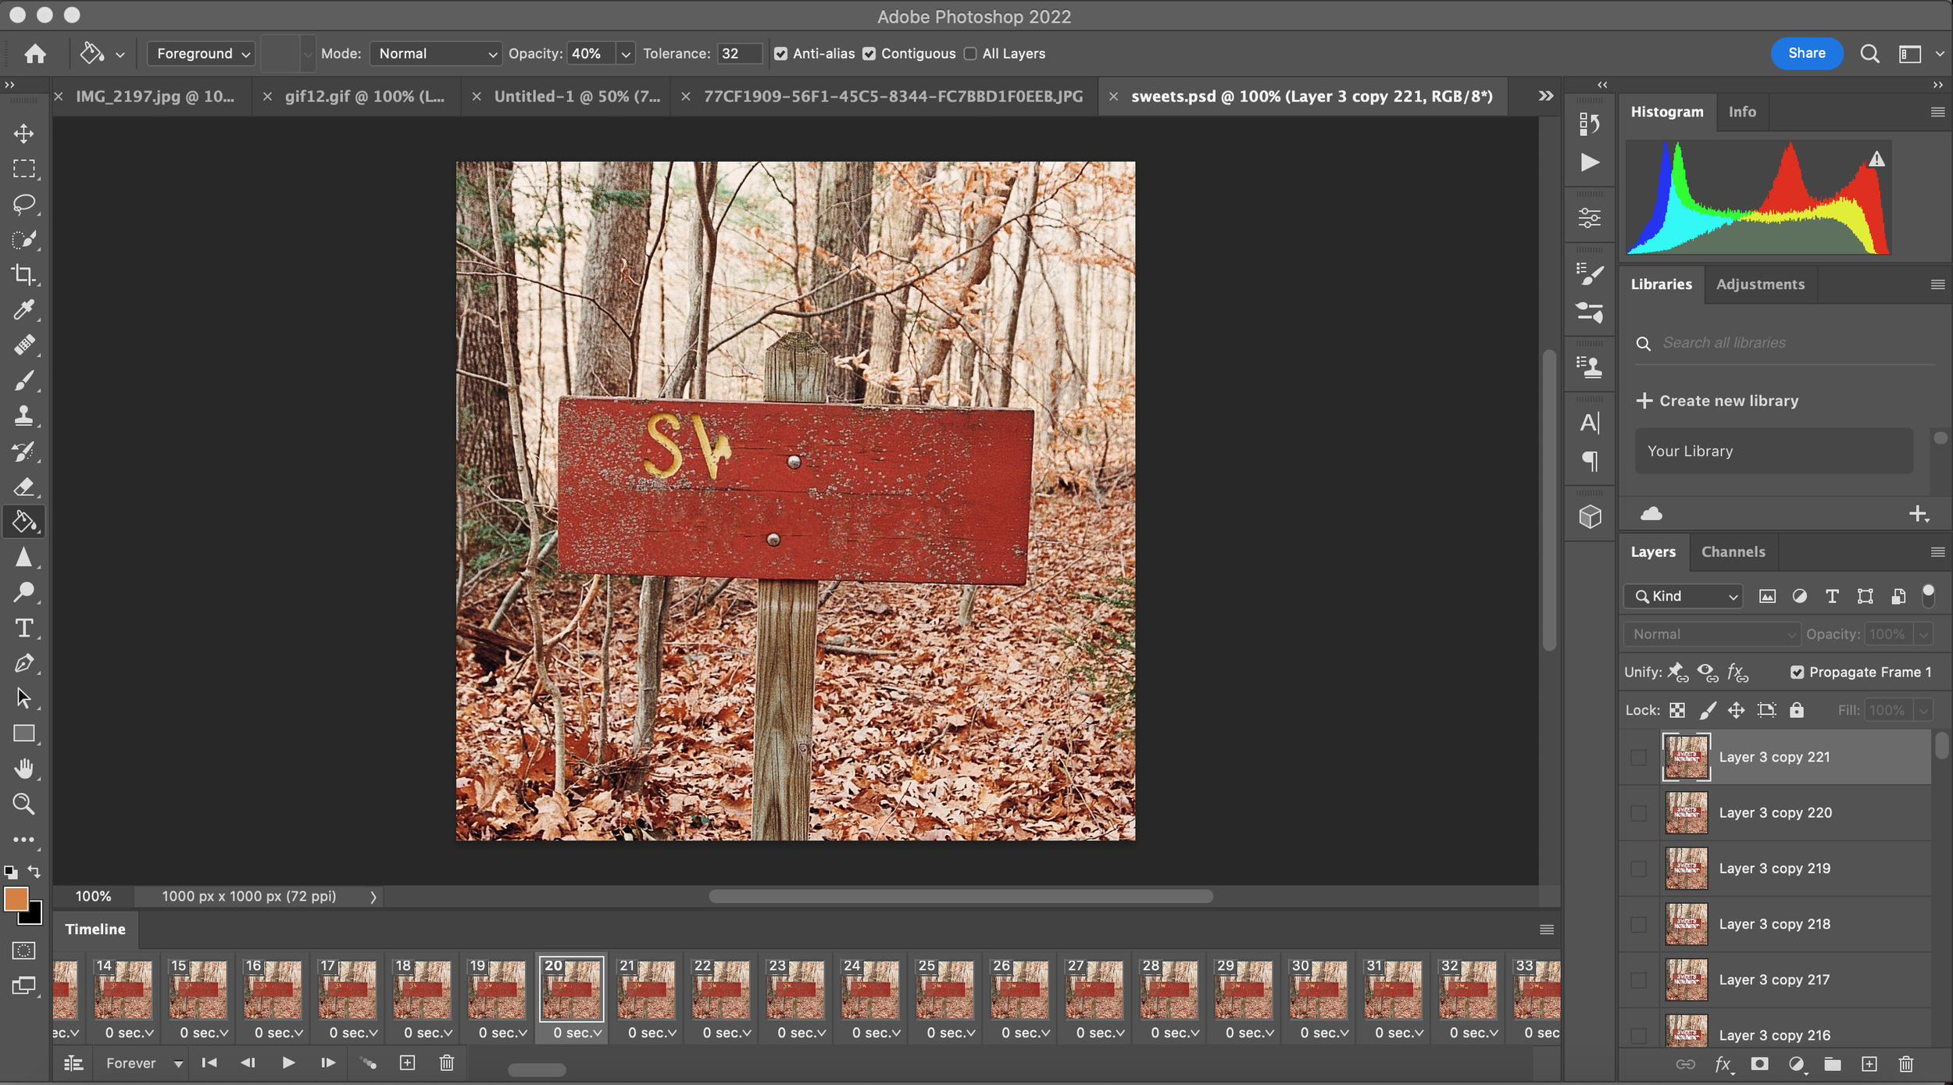Select the Lasso tool
Viewport: 1953px width, 1085px height.
tap(23, 204)
